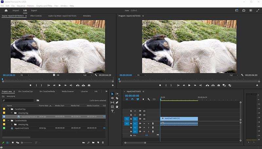Collapse the CaraOneMedia bin
The height and width of the screenshot is (149, 262).
(x=8, y=121)
